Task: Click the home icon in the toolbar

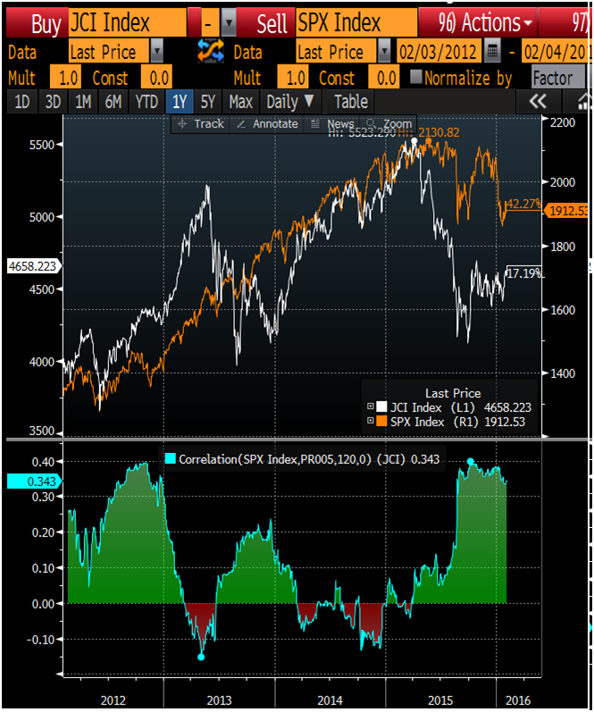Action: (x=583, y=101)
